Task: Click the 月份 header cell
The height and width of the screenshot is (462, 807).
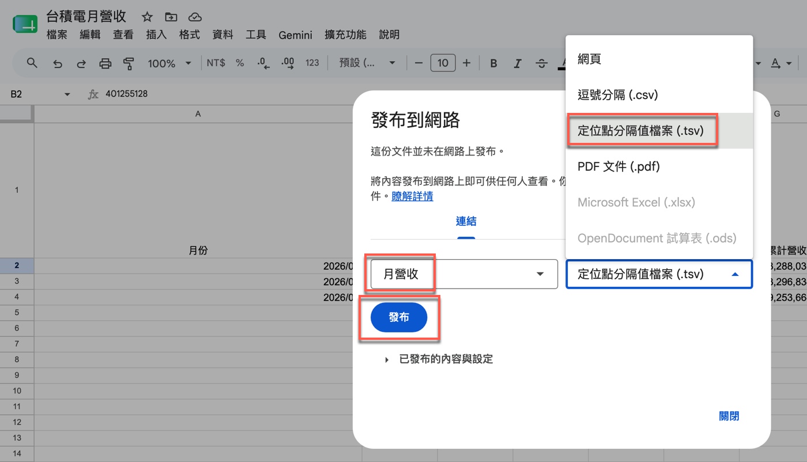Action: pos(198,190)
